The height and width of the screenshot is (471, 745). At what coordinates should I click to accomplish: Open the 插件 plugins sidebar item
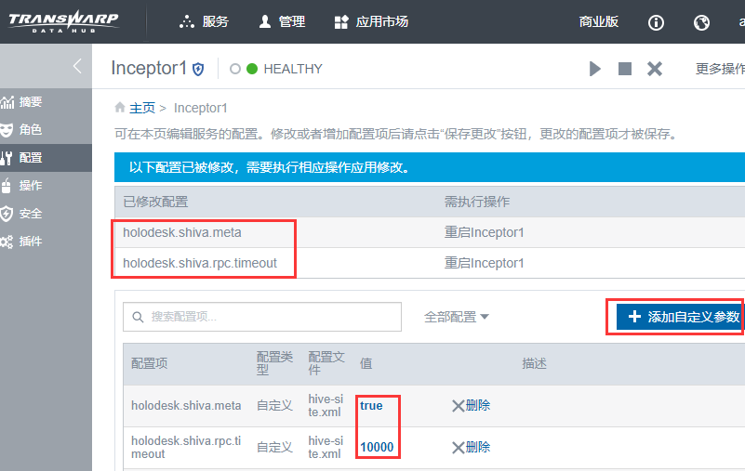30,242
